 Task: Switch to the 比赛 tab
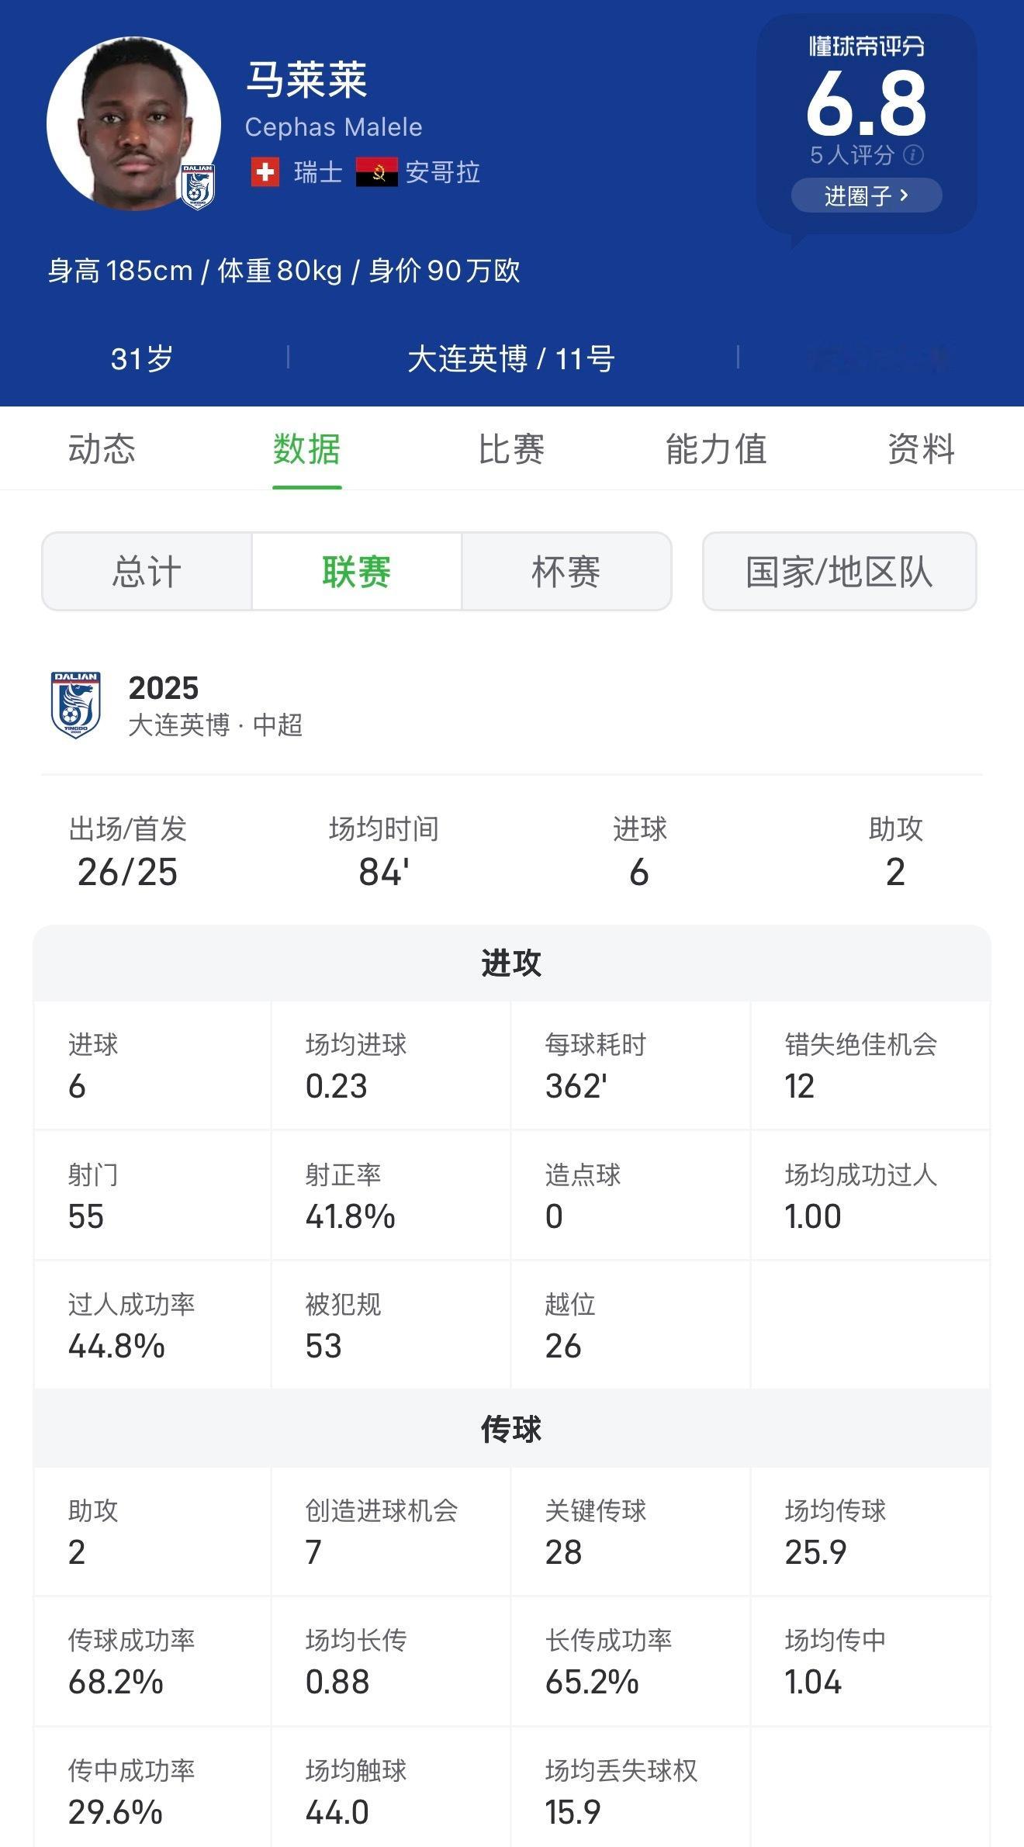point(511,449)
